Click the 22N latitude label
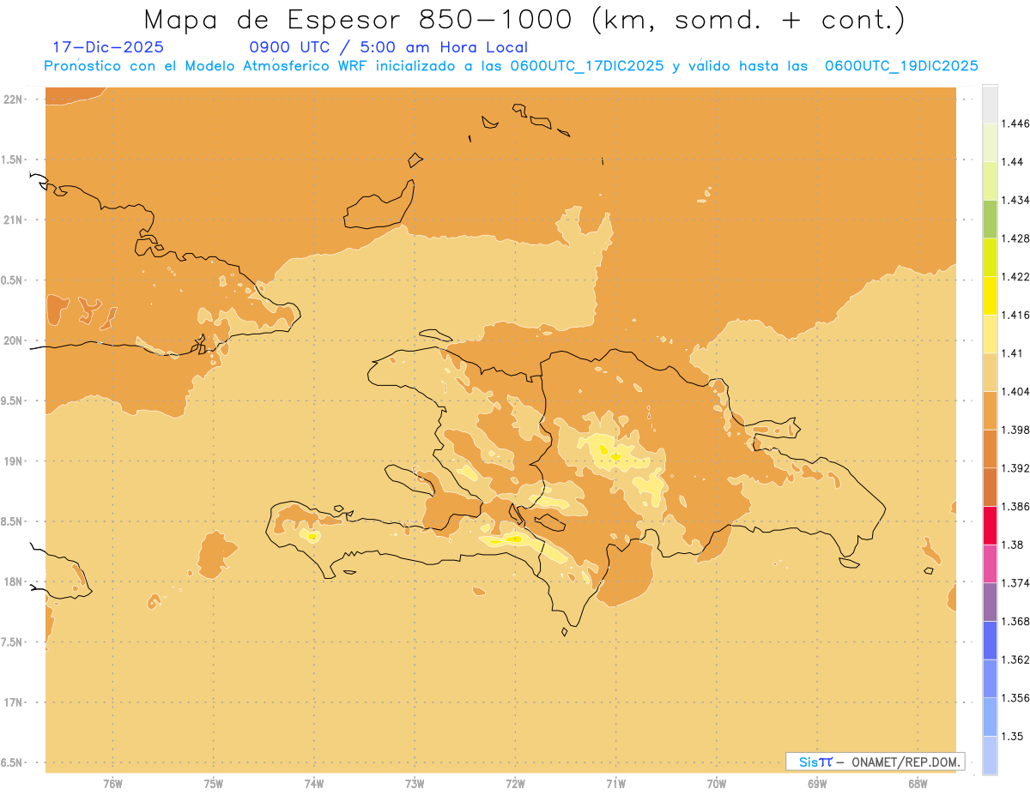Viewport: 1030px width, 795px height. pyautogui.click(x=14, y=99)
